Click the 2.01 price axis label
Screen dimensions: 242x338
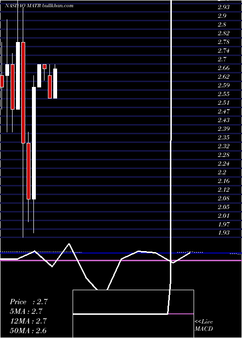[224, 216]
